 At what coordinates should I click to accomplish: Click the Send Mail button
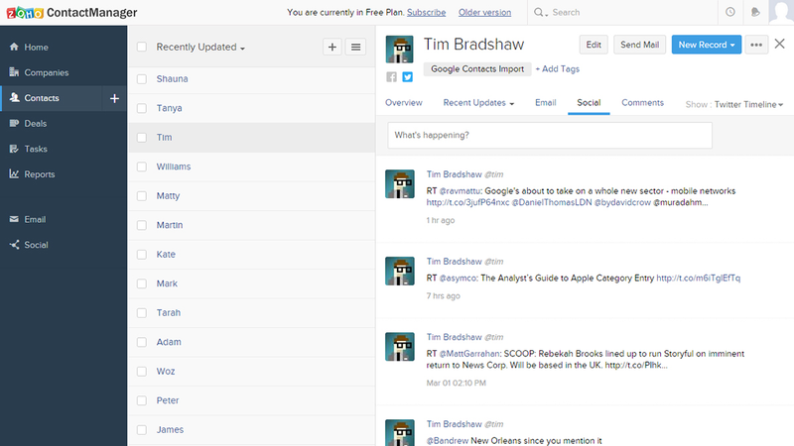pos(639,45)
